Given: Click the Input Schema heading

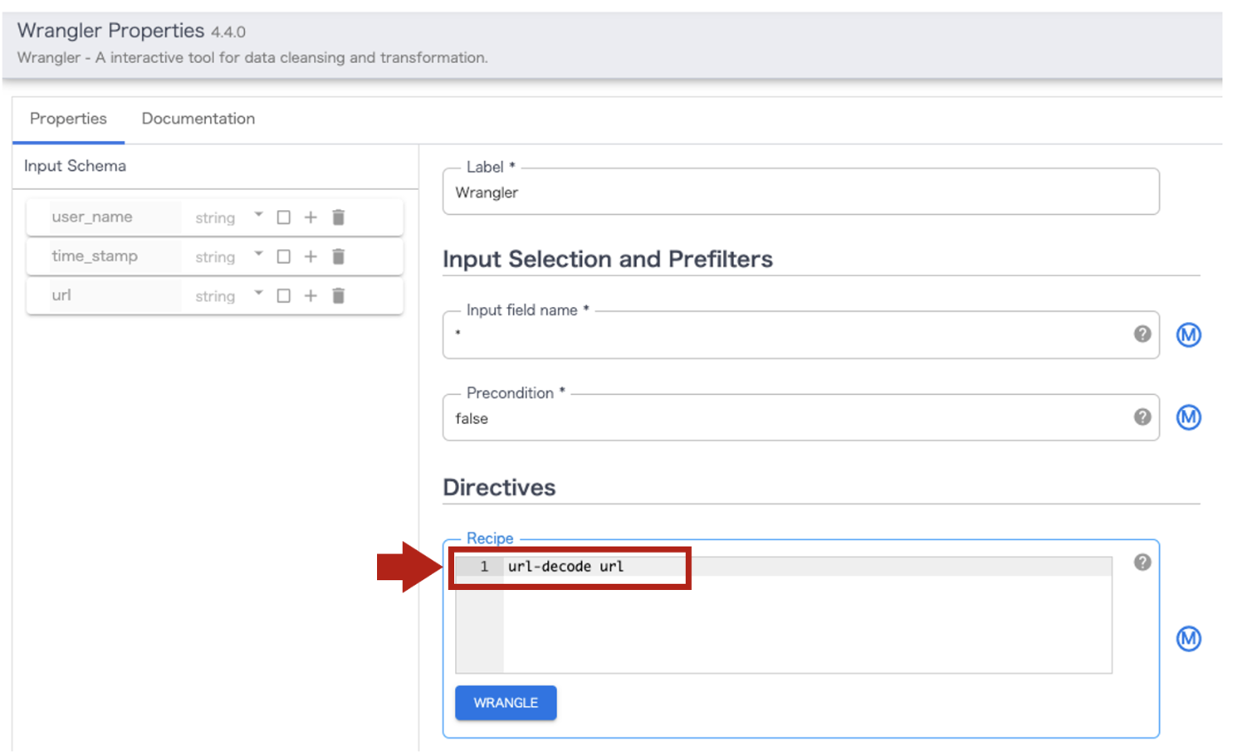Looking at the screenshot, I should coord(75,166).
